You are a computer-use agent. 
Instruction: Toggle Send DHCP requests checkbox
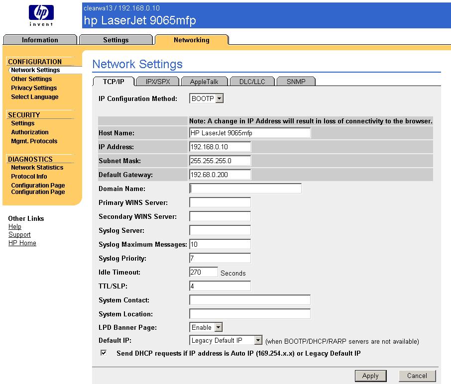[103, 353]
